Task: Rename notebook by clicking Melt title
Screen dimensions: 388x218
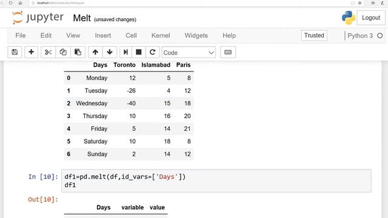Action: tap(82, 18)
